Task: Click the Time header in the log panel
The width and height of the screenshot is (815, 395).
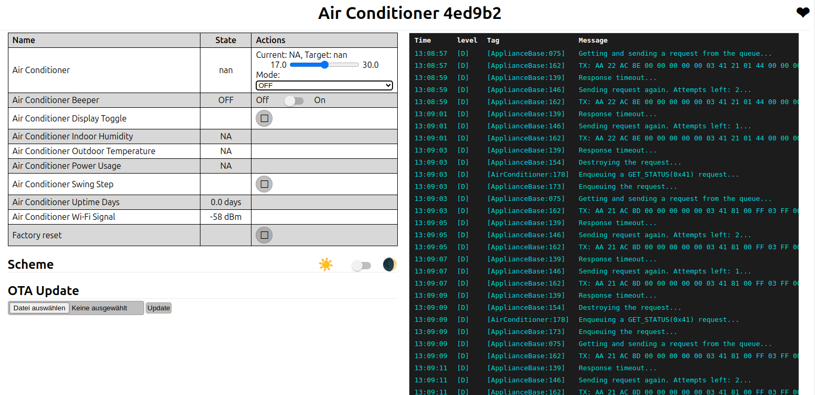Action: pyautogui.click(x=422, y=40)
